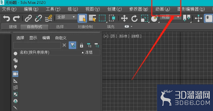Open the 图形编辑器(D) menu
This screenshot has width=213, height=111.
(x=191, y=9)
